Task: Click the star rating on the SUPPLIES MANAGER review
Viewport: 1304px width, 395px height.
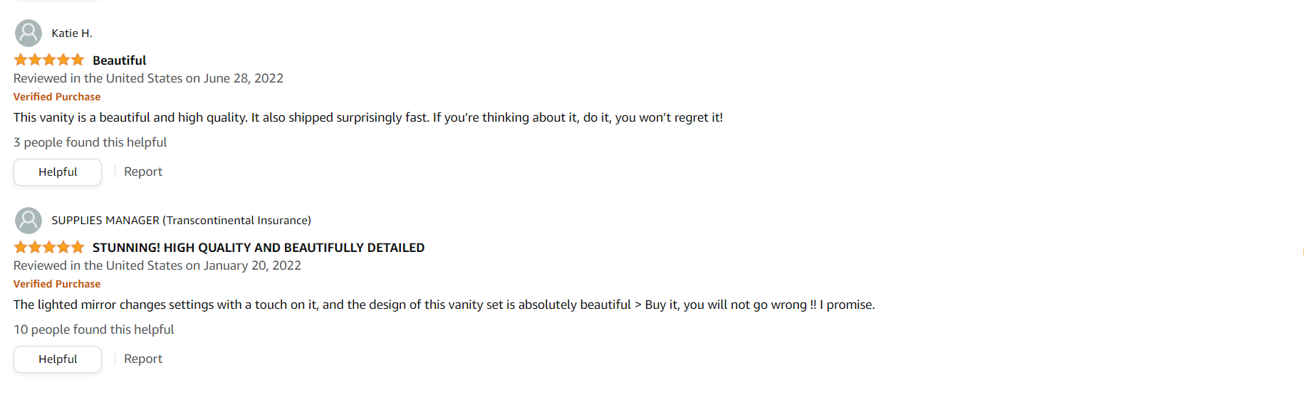Action: pyautogui.click(x=49, y=247)
